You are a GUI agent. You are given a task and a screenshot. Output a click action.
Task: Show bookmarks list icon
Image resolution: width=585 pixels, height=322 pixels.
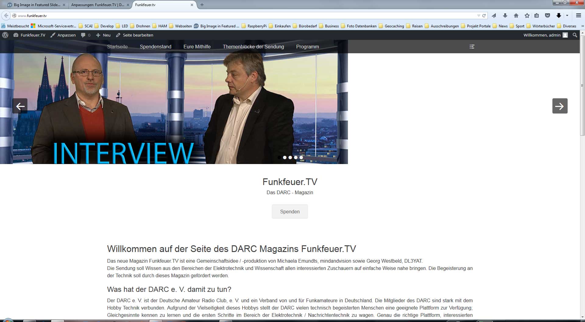click(537, 16)
